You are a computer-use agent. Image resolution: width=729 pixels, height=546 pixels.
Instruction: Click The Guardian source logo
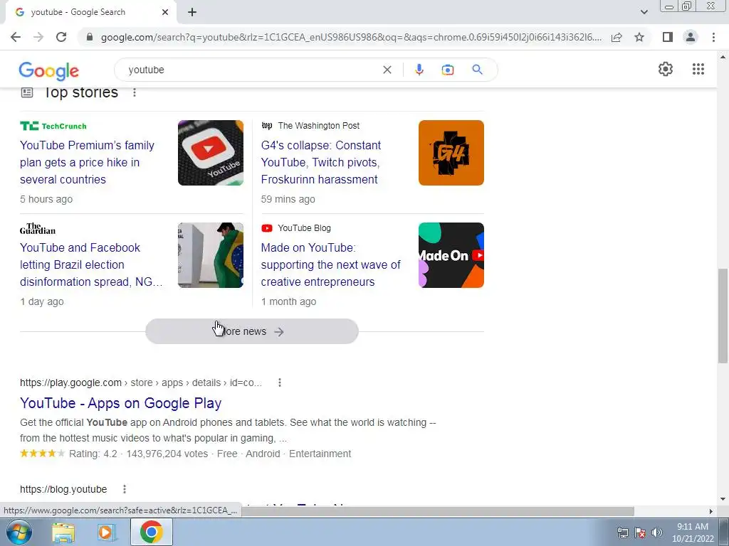38,228
